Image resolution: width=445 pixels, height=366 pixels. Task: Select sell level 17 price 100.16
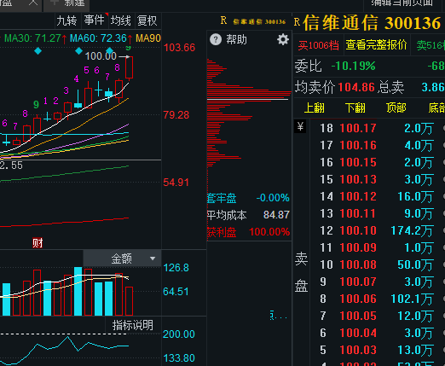click(x=358, y=145)
